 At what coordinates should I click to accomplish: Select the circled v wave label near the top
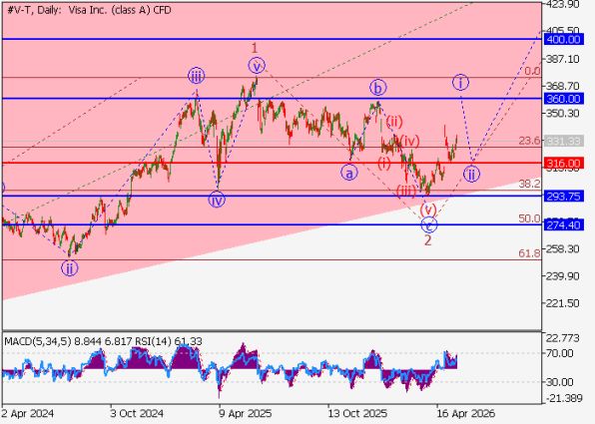257,66
